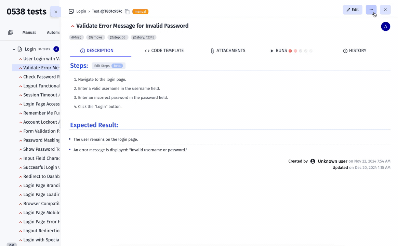Switch to the Code Template tab
The height and width of the screenshot is (246, 398).
coord(164,51)
